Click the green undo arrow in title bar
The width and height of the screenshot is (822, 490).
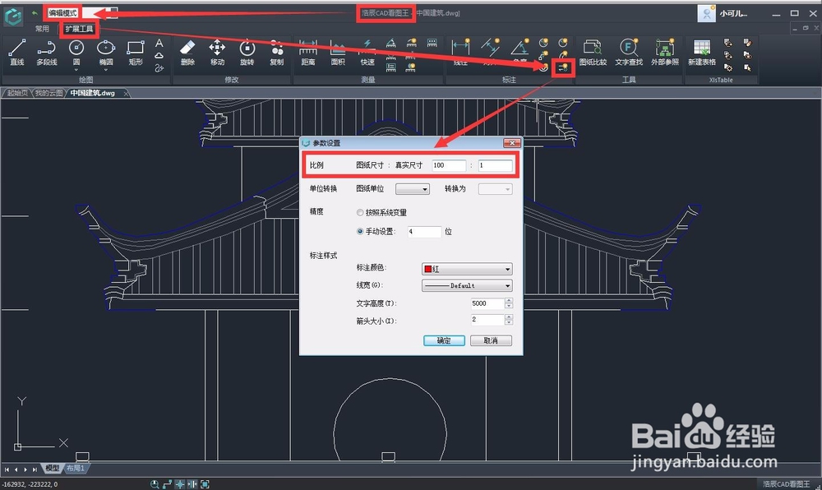point(35,12)
